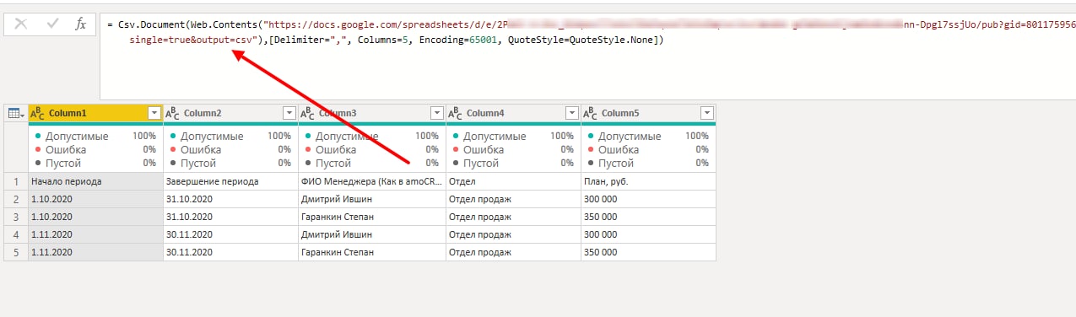Click 'Гаранкин Степан' in row 3
The height and width of the screenshot is (317, 1076).
click(x=372, y=217)
